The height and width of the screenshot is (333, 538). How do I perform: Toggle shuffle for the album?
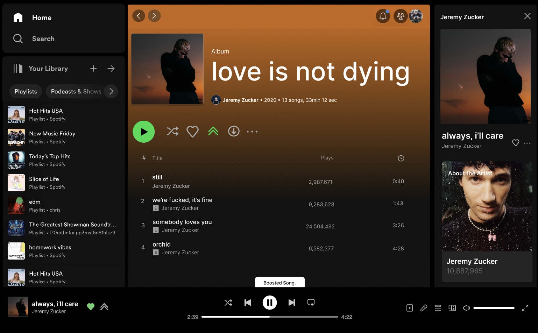[x=172, y=132]
